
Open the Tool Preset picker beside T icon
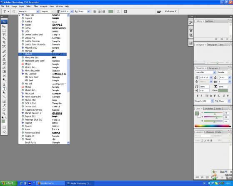coord(8,11)
